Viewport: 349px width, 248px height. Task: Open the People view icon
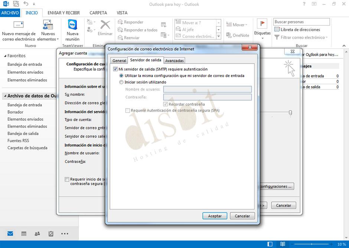coord(37,234)
